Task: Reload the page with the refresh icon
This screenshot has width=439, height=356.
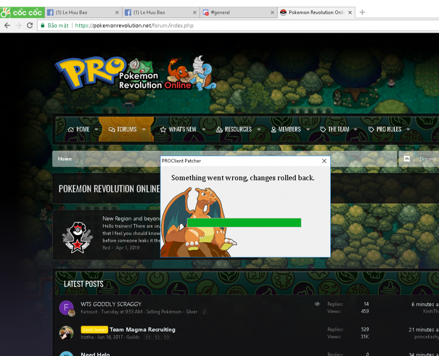Action: coord(30,25)
